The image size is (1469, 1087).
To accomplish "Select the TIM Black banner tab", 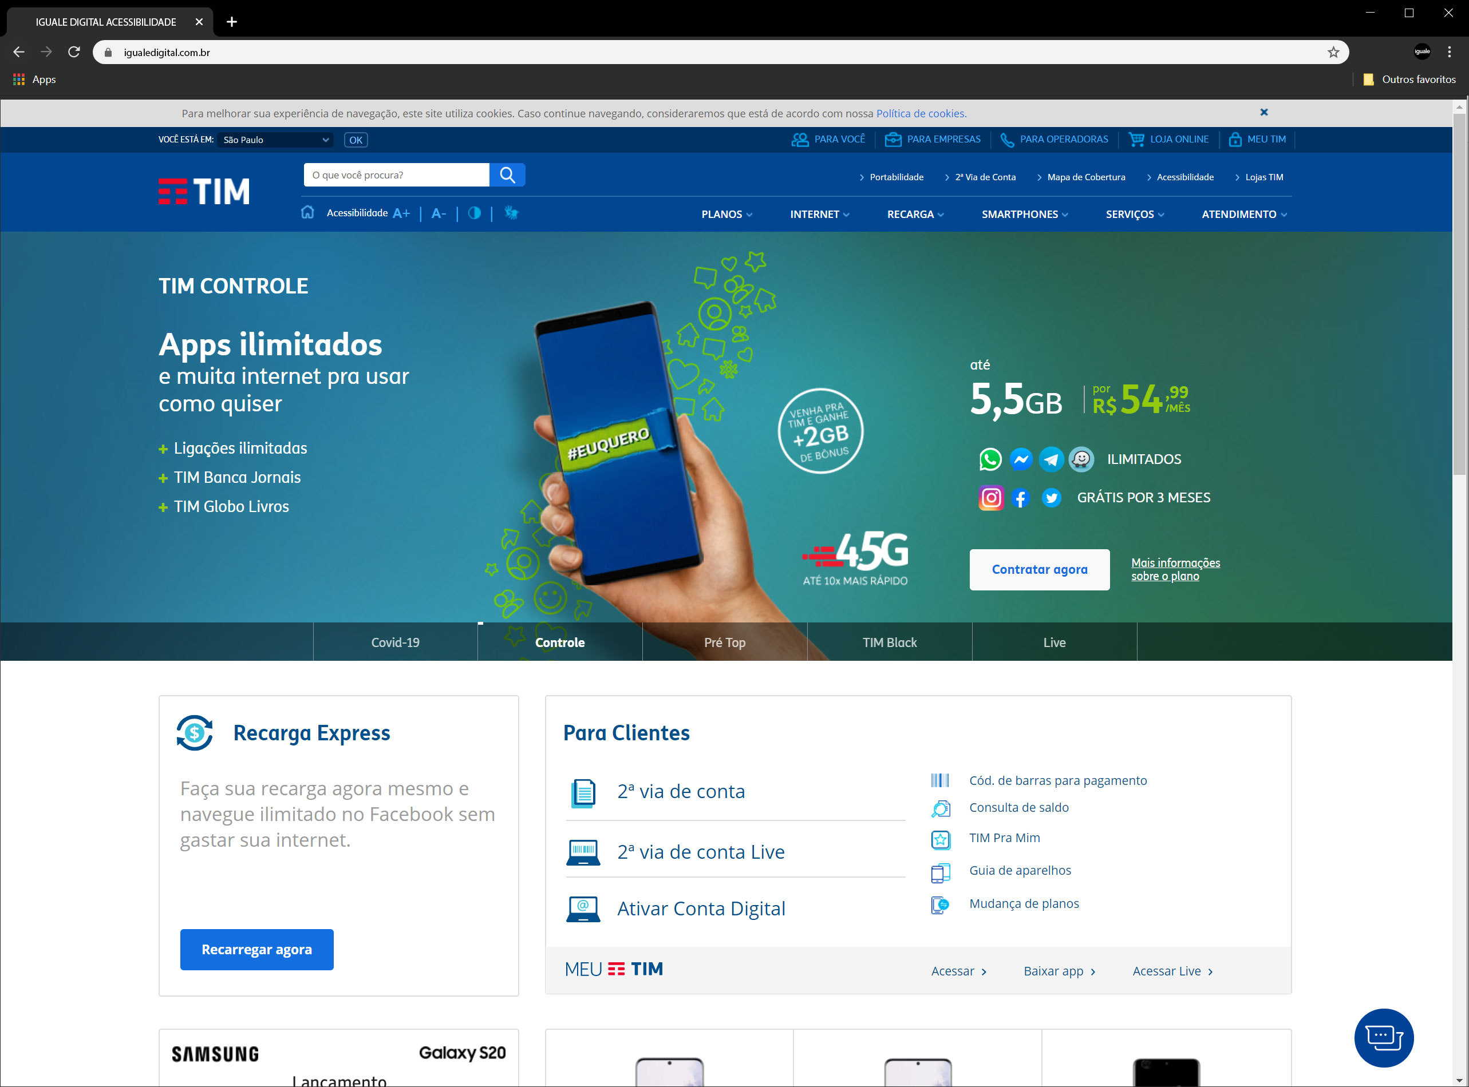I will click(x=890, y=642).
